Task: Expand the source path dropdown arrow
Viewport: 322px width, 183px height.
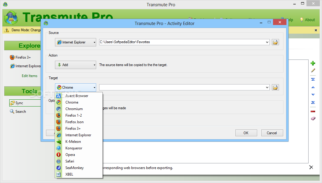Action: (x=267, y=42)
